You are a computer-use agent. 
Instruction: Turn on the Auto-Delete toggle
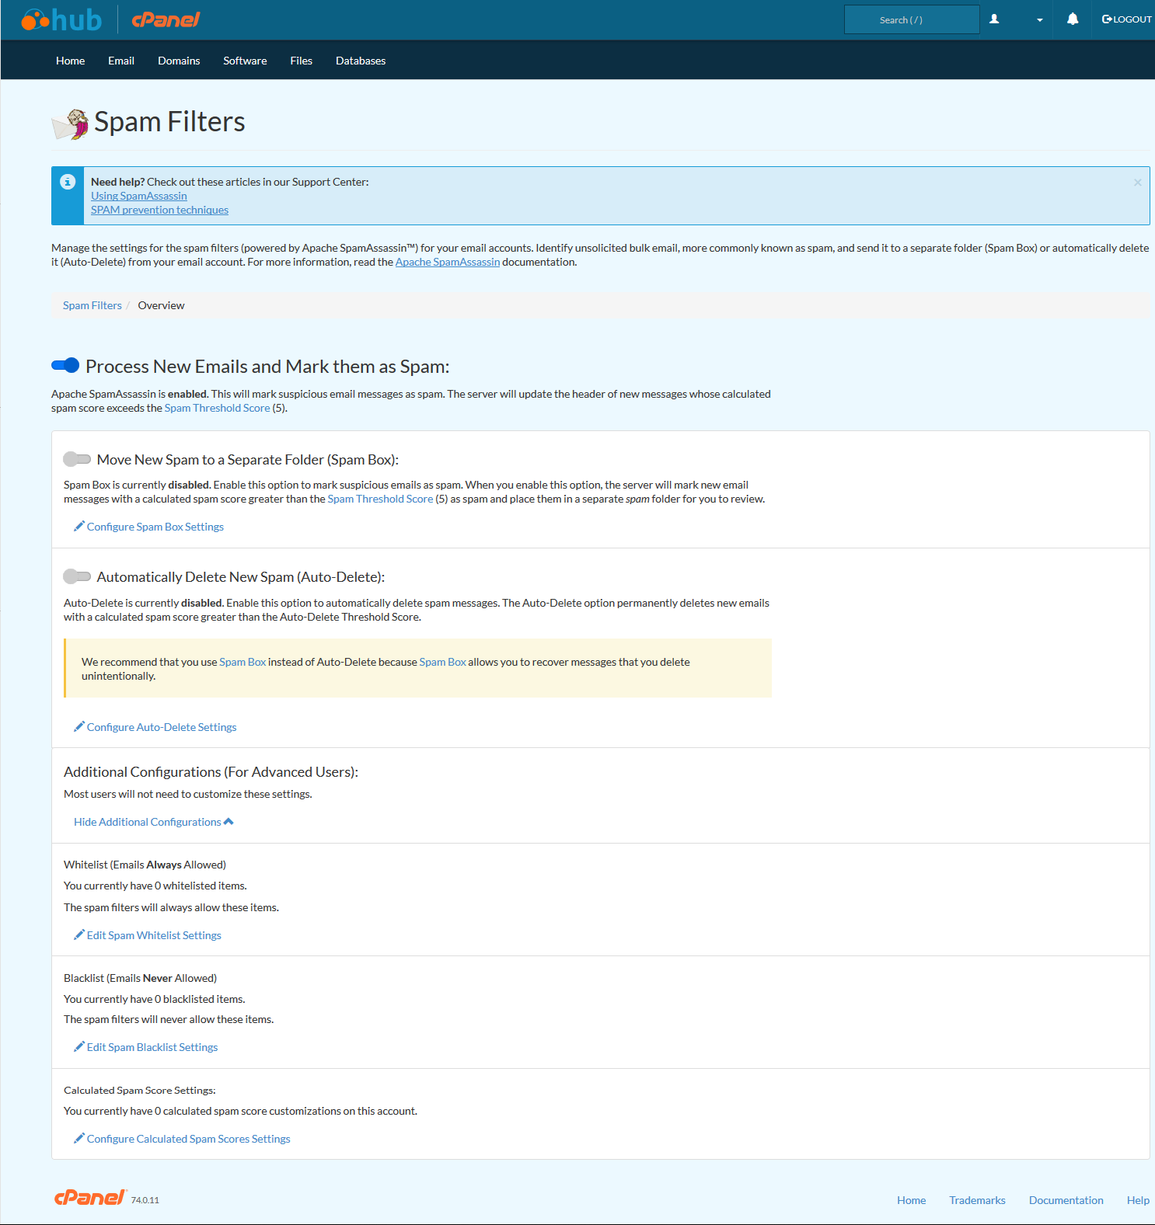click(x=77, y=576)
